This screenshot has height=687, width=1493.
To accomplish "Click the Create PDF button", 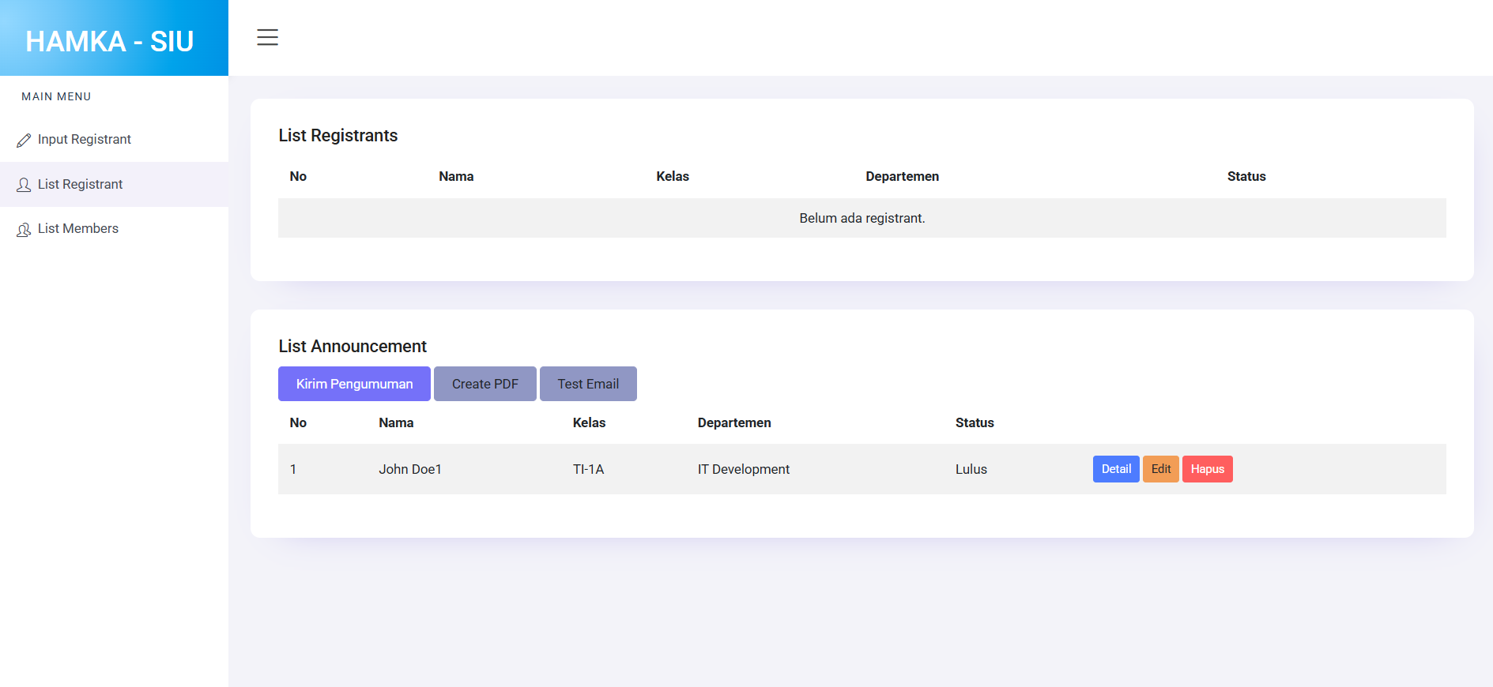I will click(x=484, y=384).
